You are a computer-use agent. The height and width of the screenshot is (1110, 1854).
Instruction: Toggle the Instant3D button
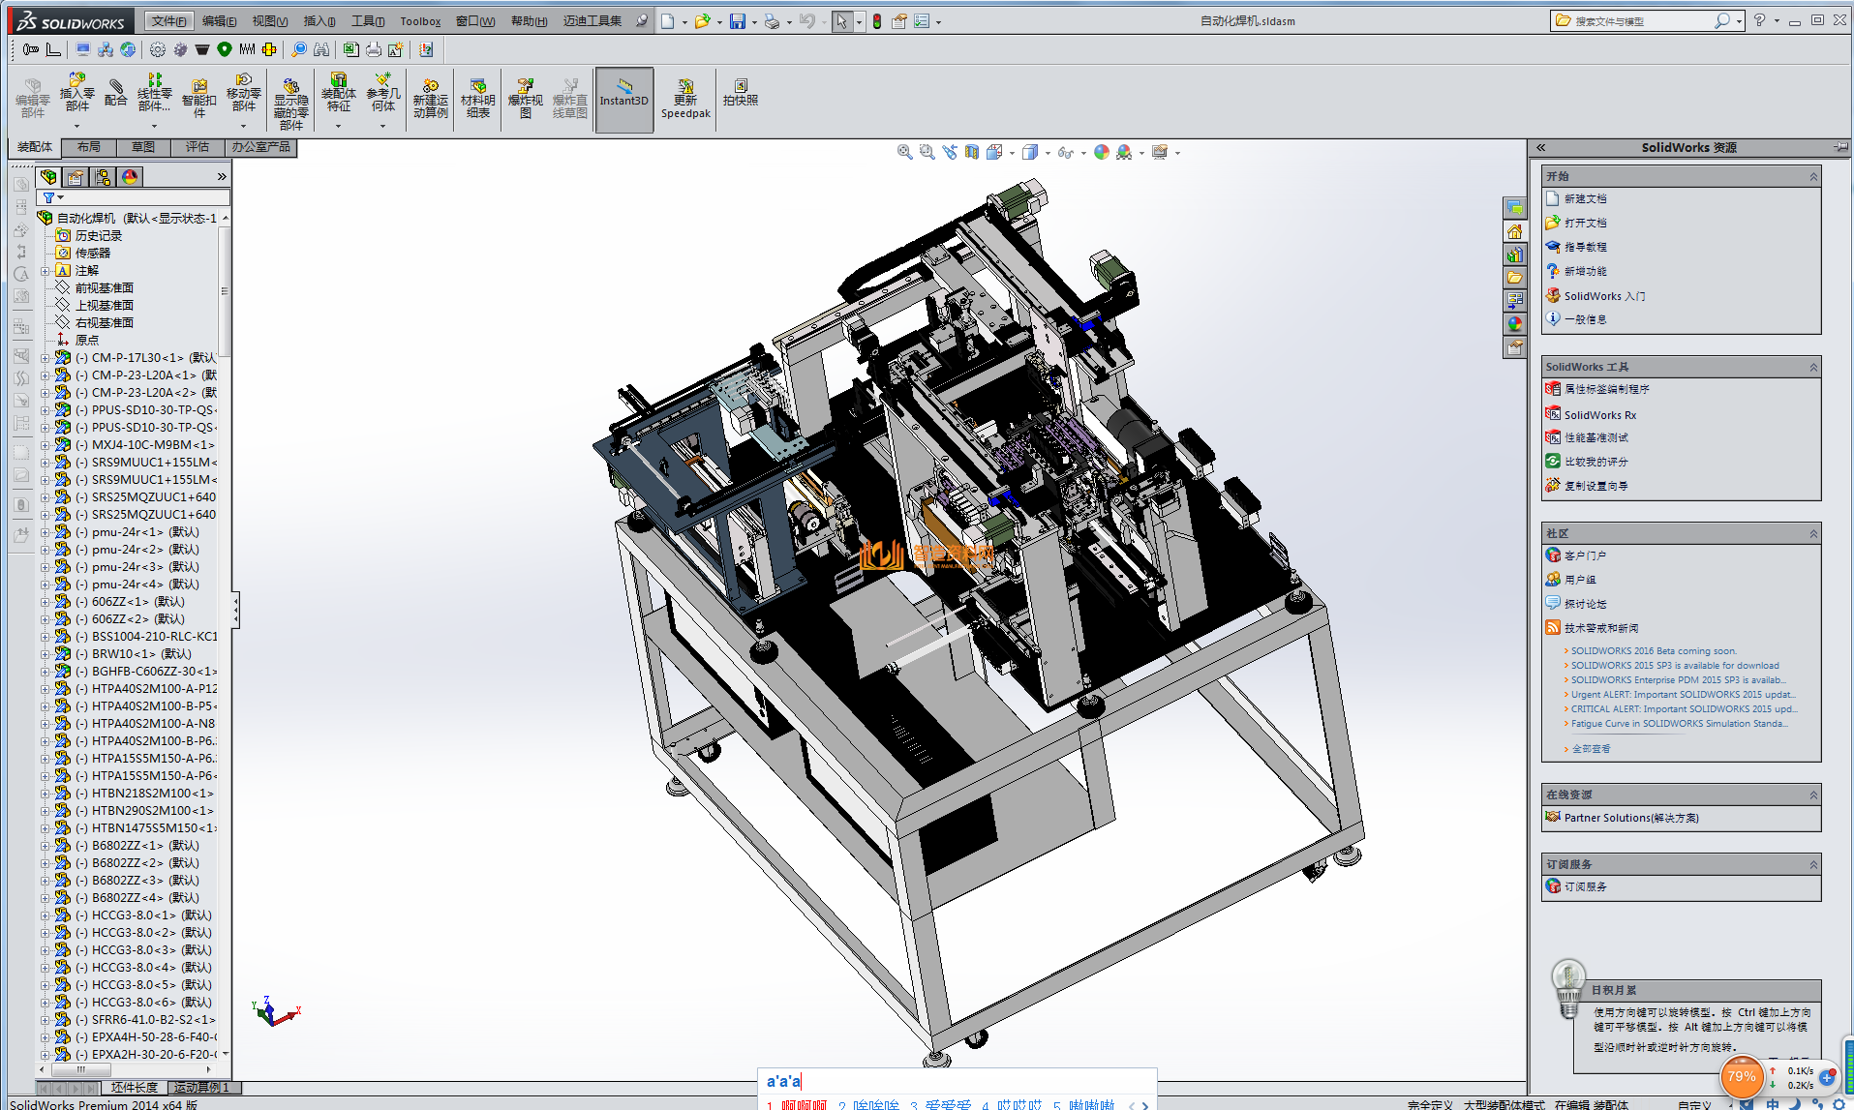coord(623,99)
